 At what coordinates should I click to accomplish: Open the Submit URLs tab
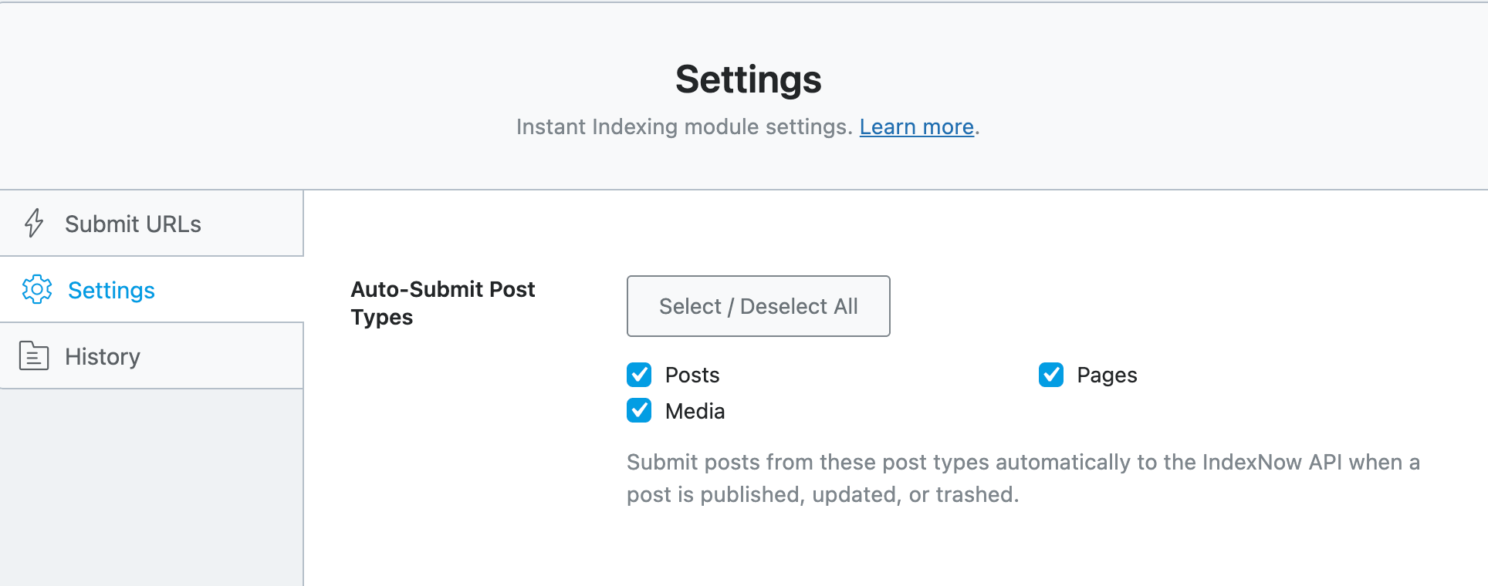pos(133,224)
